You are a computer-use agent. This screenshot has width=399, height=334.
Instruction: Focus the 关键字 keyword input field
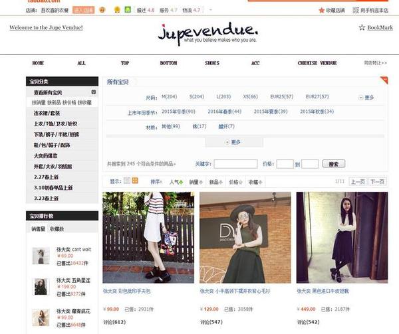point(235,164)
